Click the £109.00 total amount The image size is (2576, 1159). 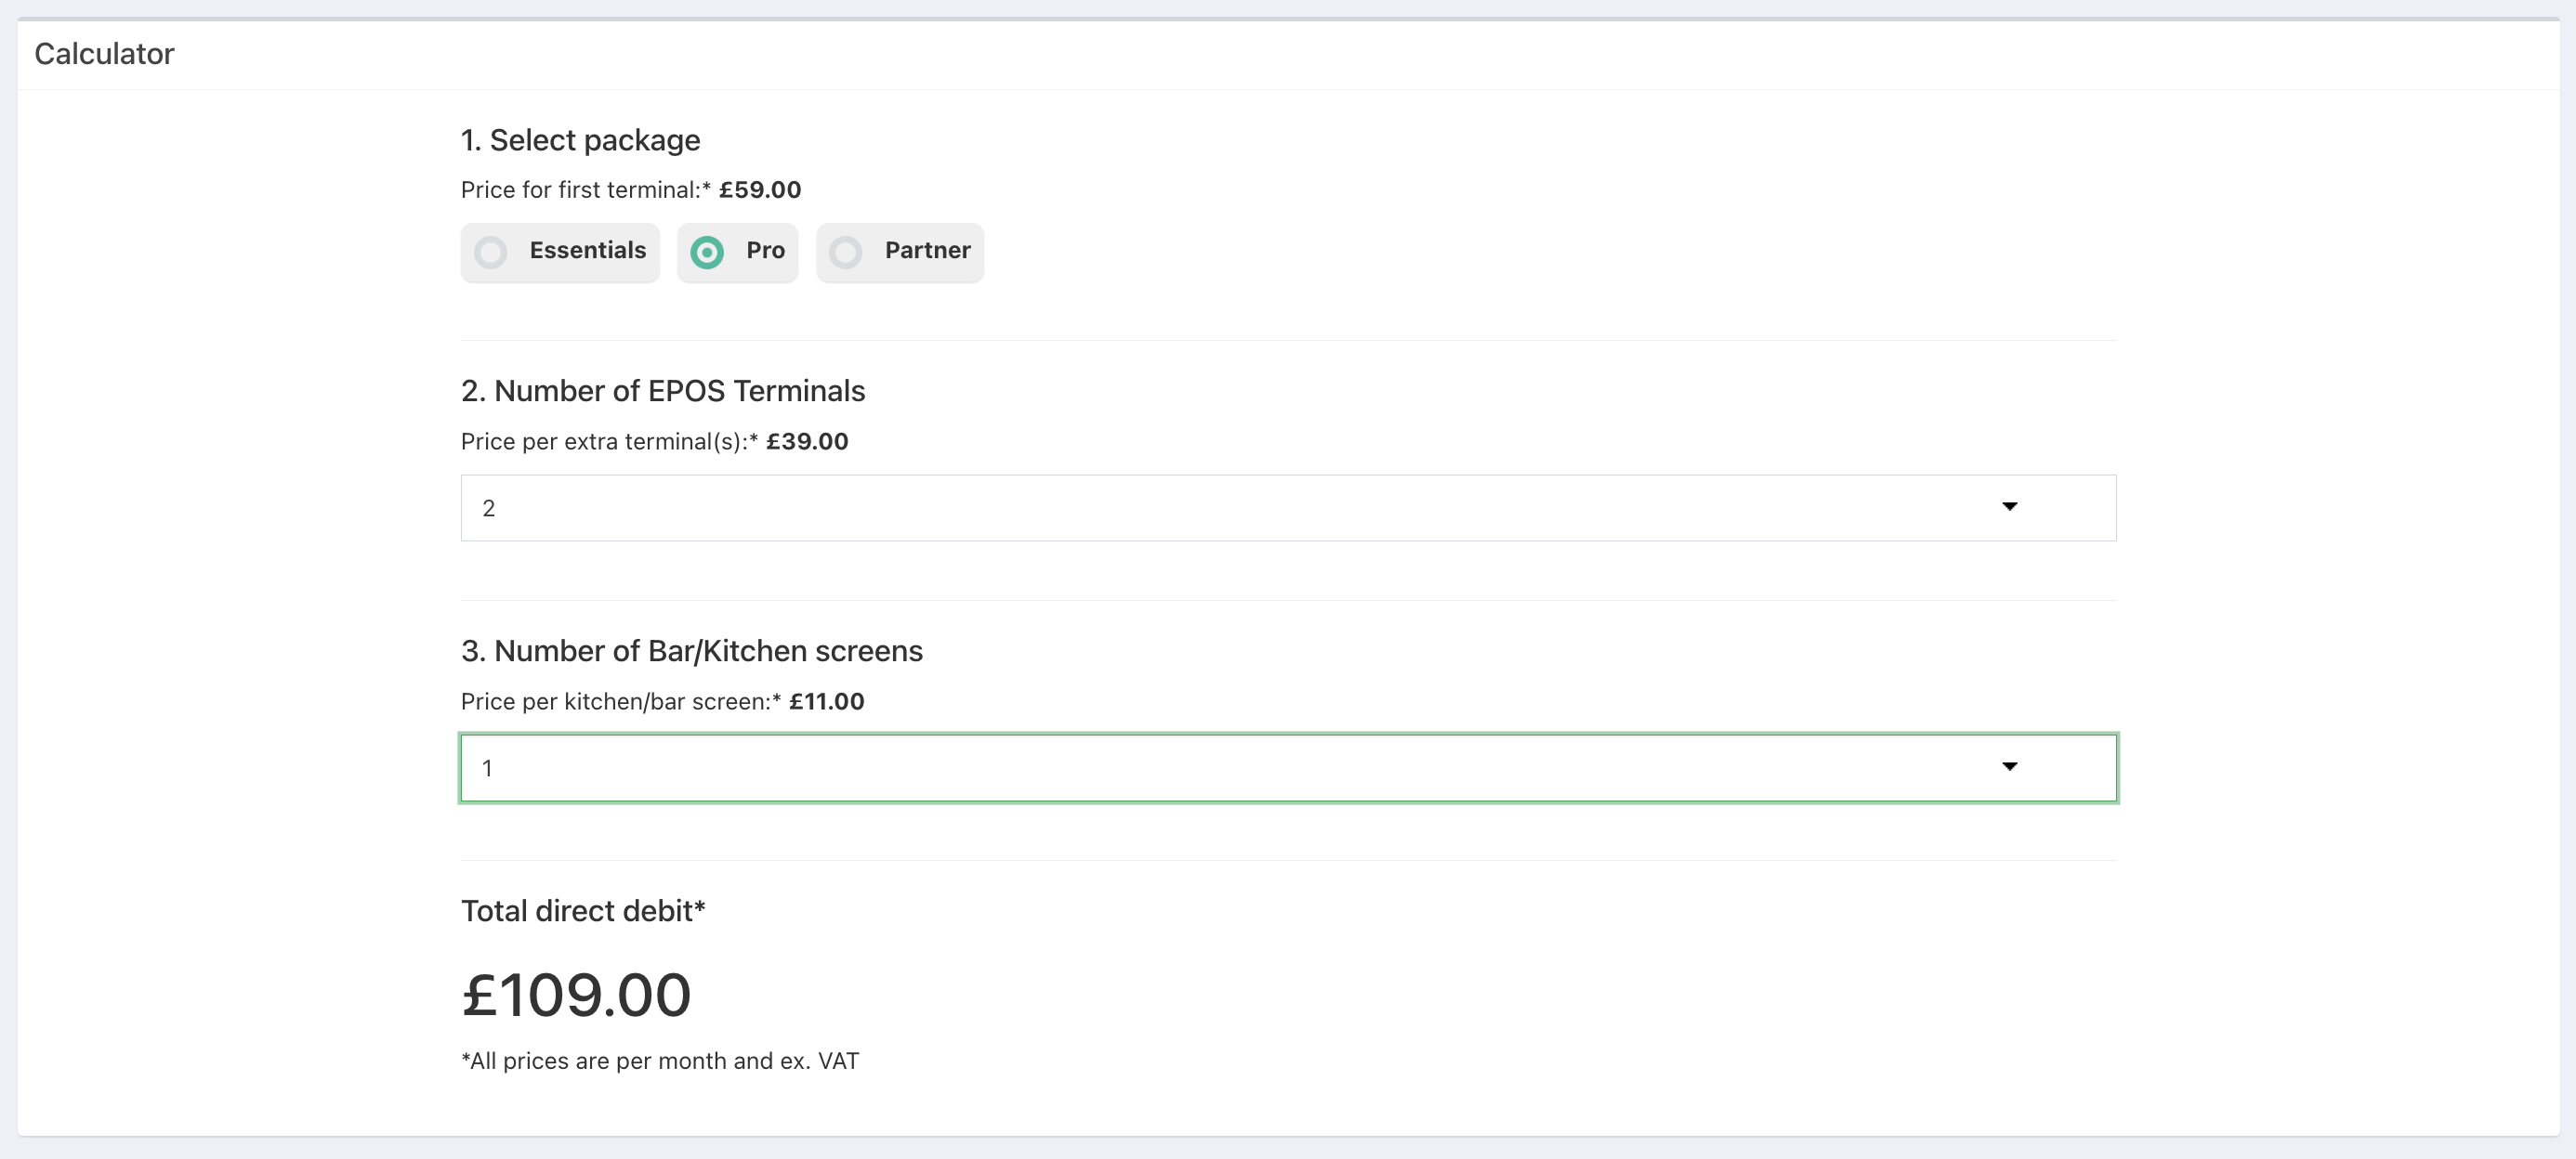[x=576, y=996]
